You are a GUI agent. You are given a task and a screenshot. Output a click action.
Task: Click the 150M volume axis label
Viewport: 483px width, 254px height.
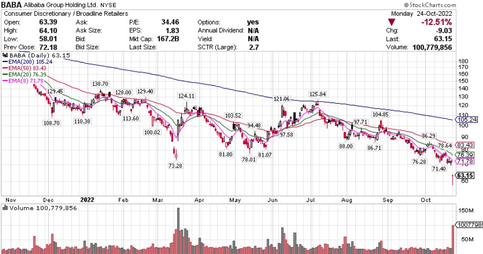(466, 210)
